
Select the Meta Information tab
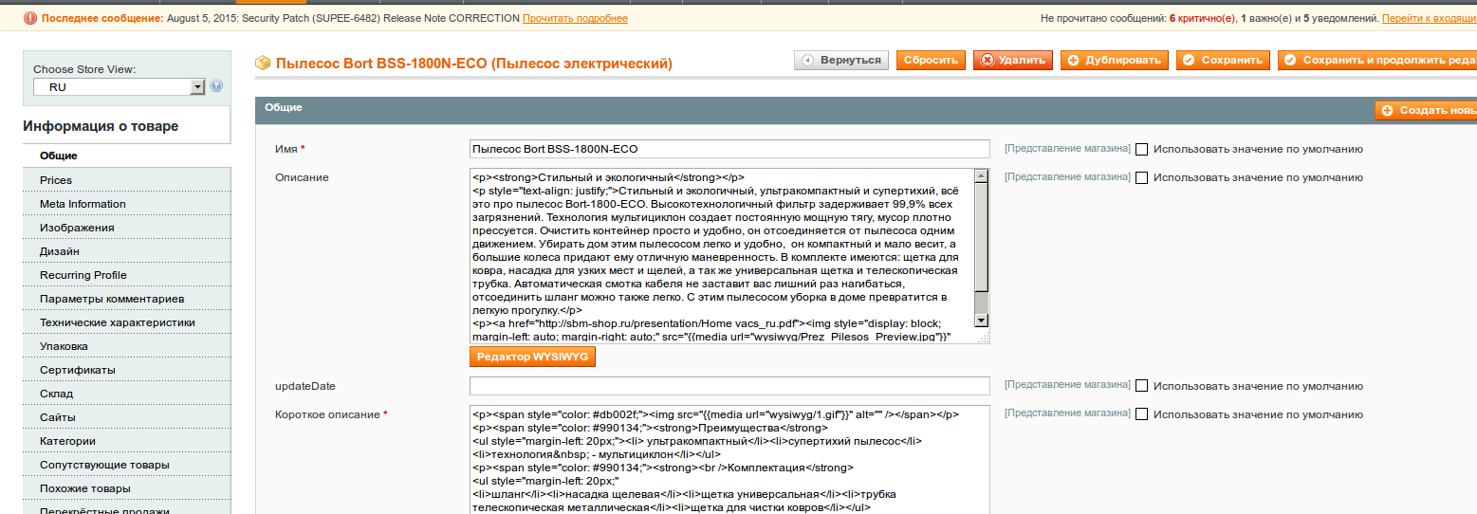pos(127,204)
